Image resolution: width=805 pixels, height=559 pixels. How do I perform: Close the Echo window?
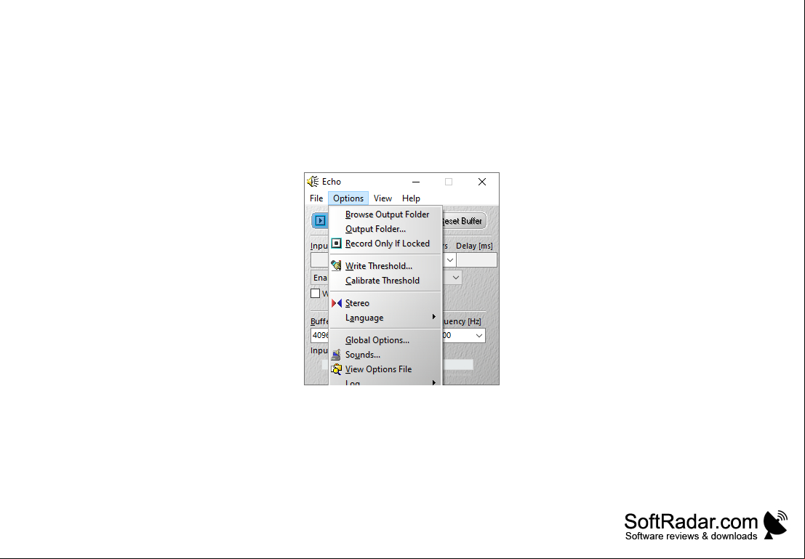pos(481,182)
